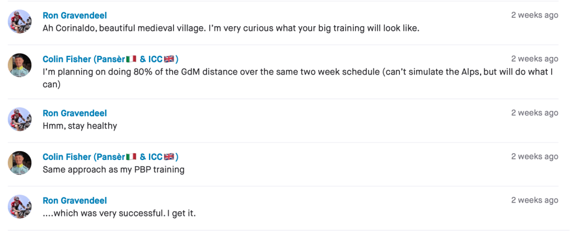Click Colin Fisher's avatar beside the GdM distance comment
573x231 pixels.
click(19, 65)
